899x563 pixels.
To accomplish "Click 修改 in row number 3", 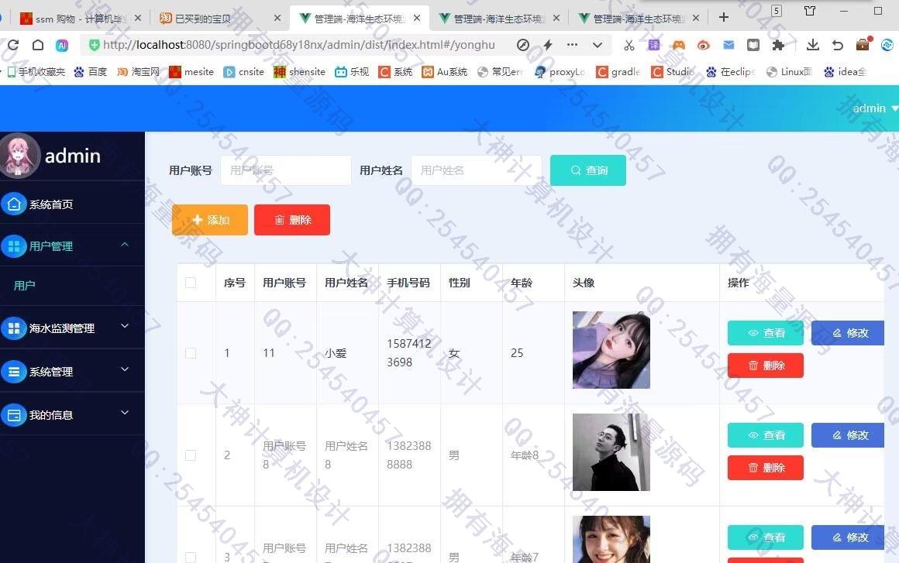I will click(x=849, y=537).
